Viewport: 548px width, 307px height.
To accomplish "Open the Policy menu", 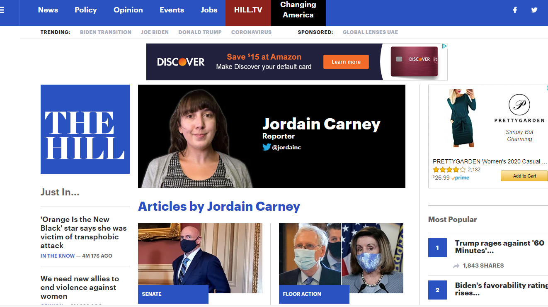I will click(x=86, y=10).
